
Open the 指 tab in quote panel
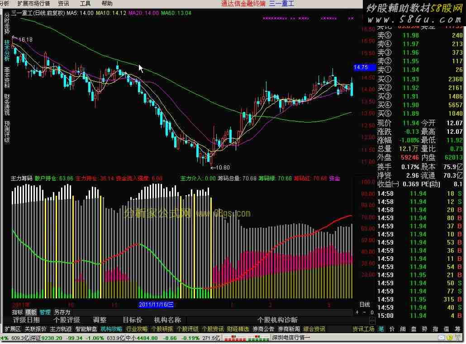[435, 329]
